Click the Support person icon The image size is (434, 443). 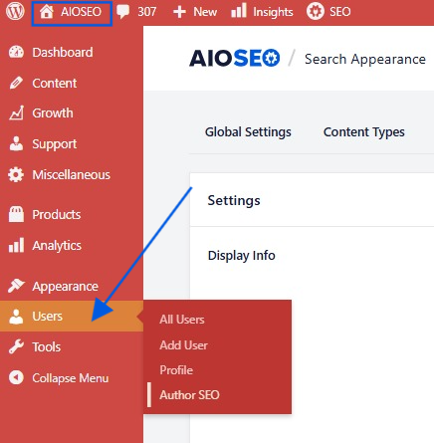point(16,143)
